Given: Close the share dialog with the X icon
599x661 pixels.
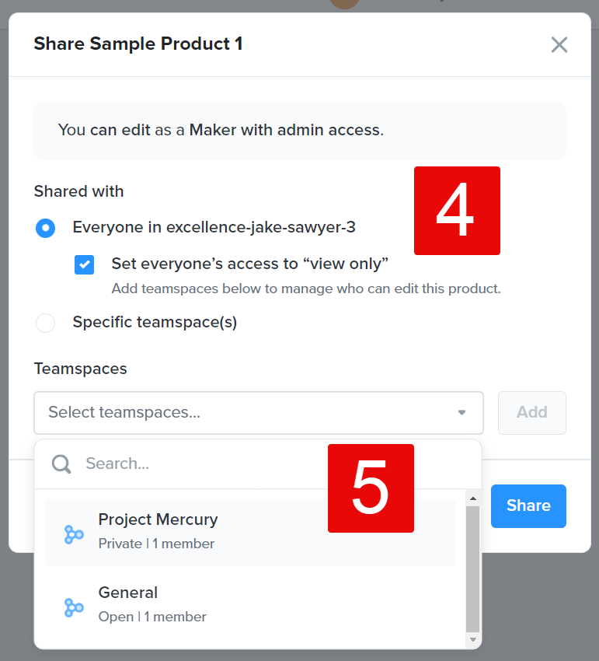Looking at the screenshot, I should pyautogui.click(x=559, y=44).
